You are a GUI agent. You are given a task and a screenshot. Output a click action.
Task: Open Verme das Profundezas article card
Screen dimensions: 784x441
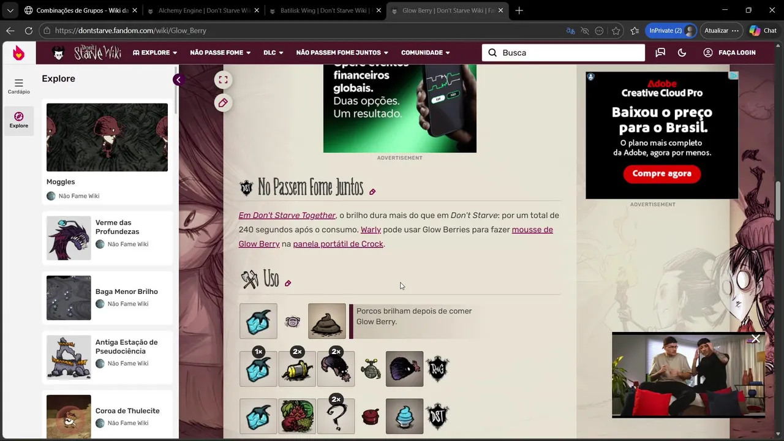click(107, 238)
